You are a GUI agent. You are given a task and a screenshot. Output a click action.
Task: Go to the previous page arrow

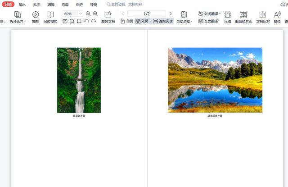coord(123,14)
